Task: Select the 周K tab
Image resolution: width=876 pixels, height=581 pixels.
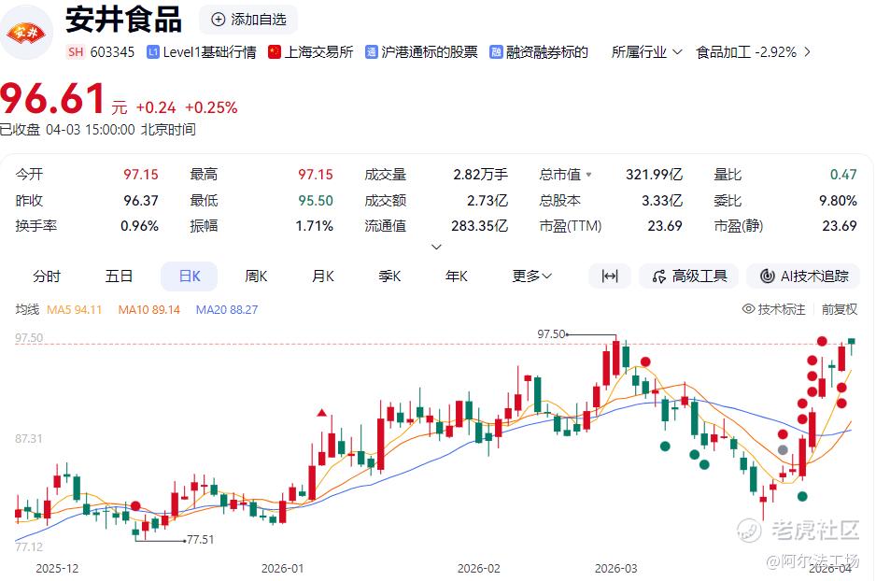Action: pos(256,276)
